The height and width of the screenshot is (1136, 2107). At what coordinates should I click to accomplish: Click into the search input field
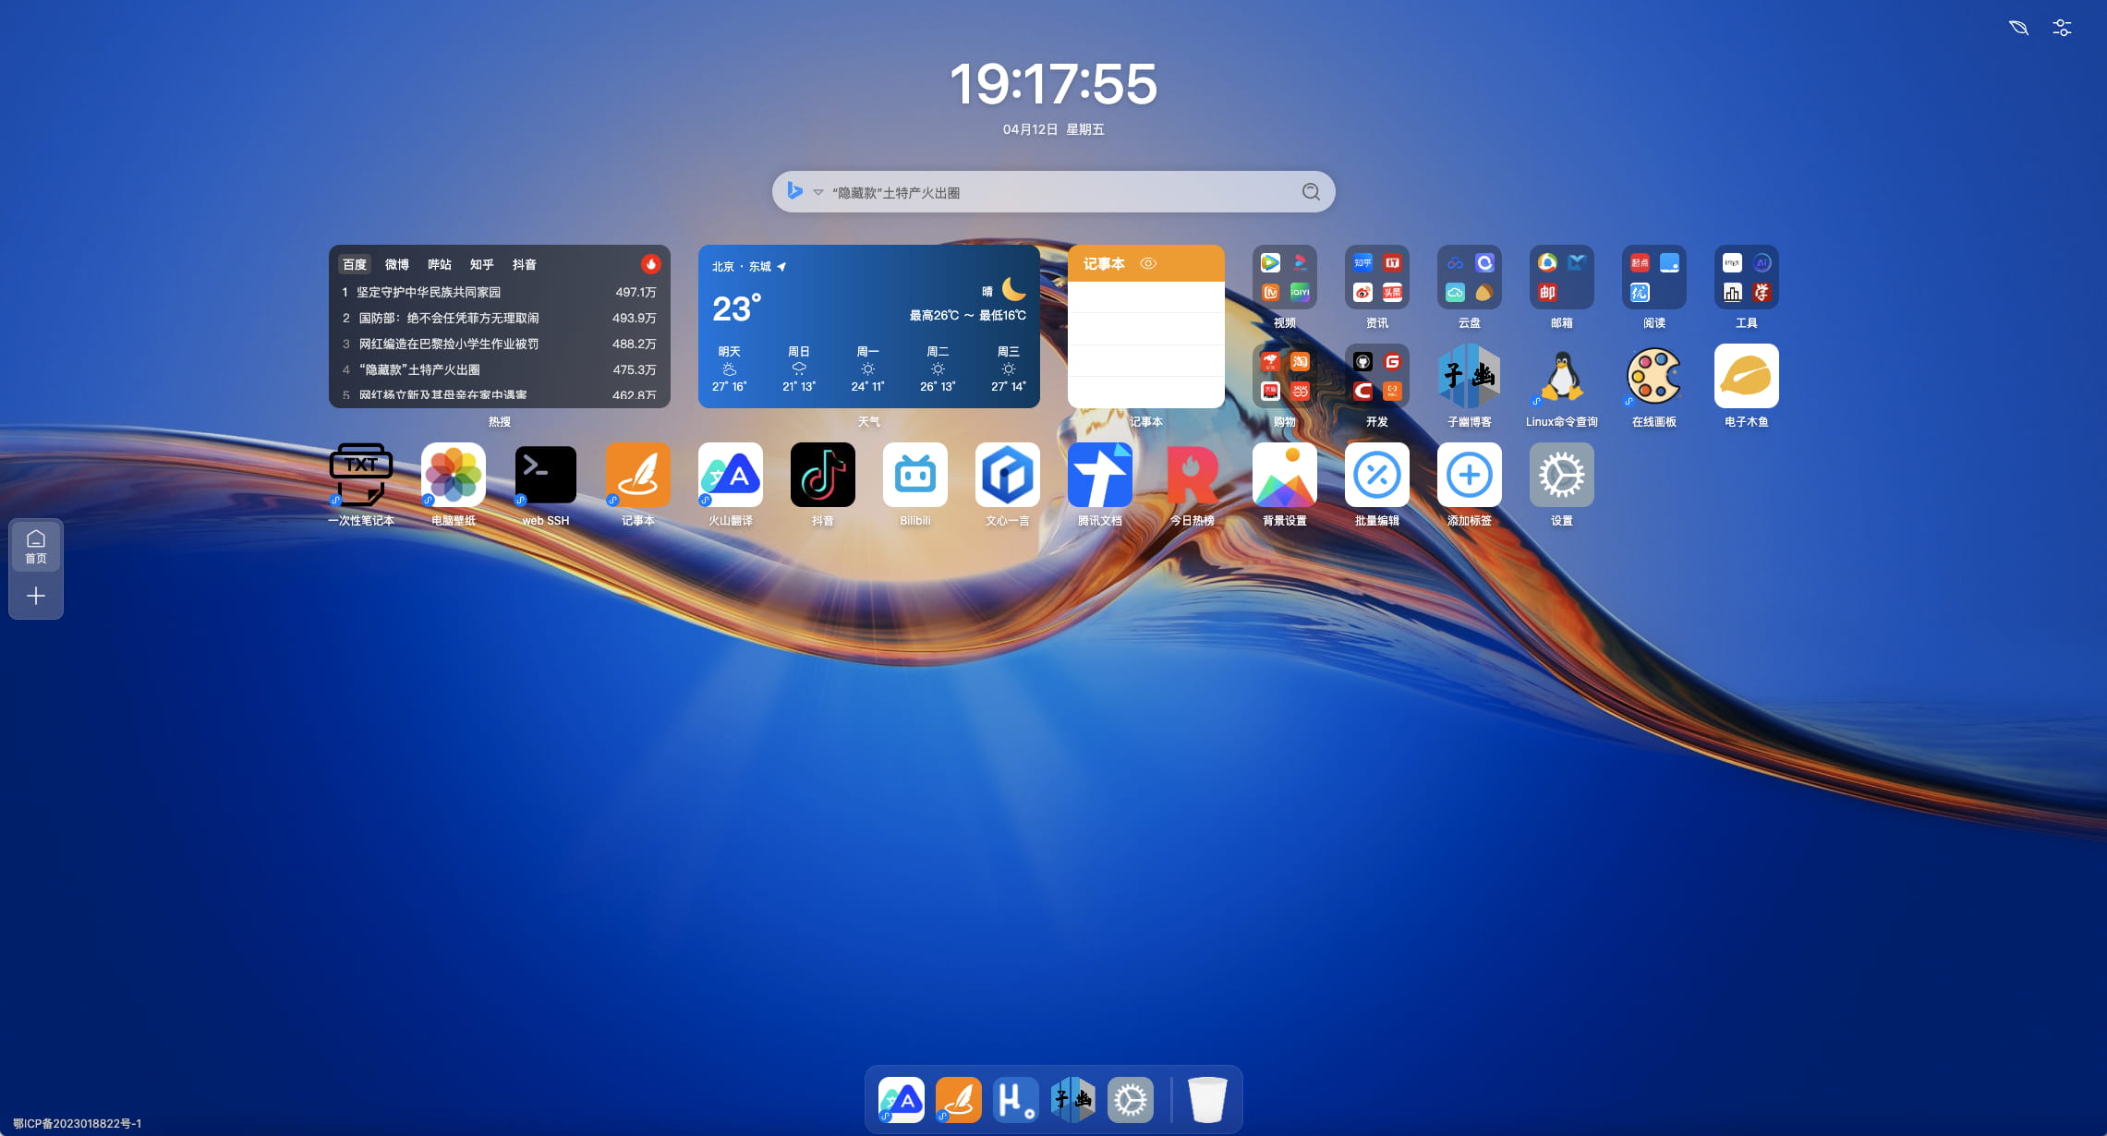1053,192
